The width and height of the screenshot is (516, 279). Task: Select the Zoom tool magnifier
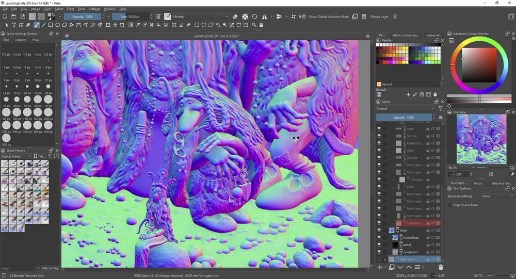coord(254,25)
